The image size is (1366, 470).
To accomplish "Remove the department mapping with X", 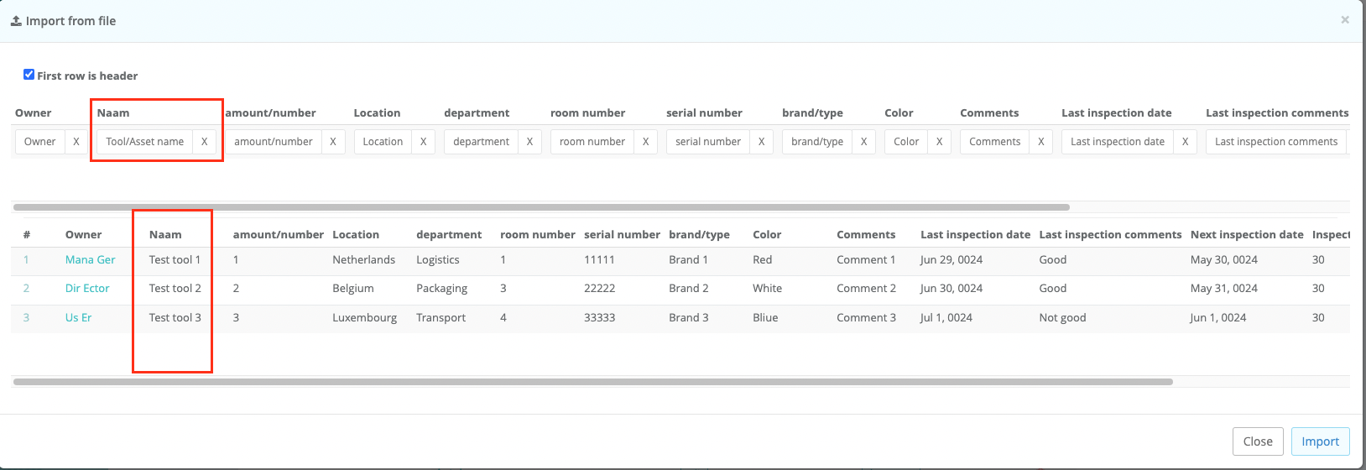I will pyautogui.click(x=529, y=142).
